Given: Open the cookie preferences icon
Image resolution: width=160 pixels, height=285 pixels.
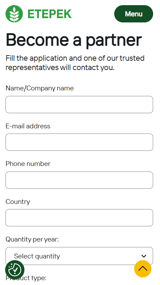Looking at the screenshot, I should tap(15, 270).
